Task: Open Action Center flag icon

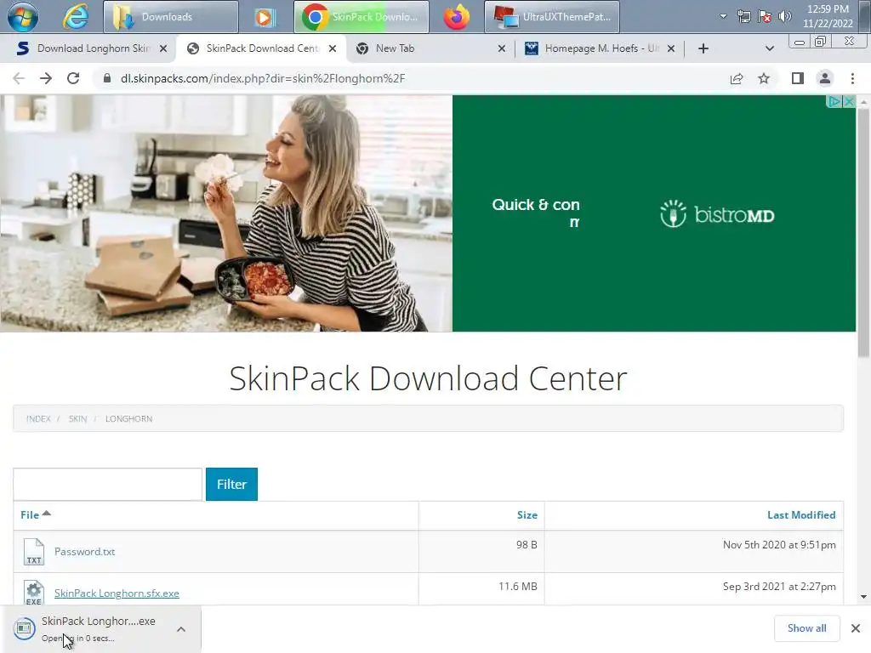Action: point(765,17)
